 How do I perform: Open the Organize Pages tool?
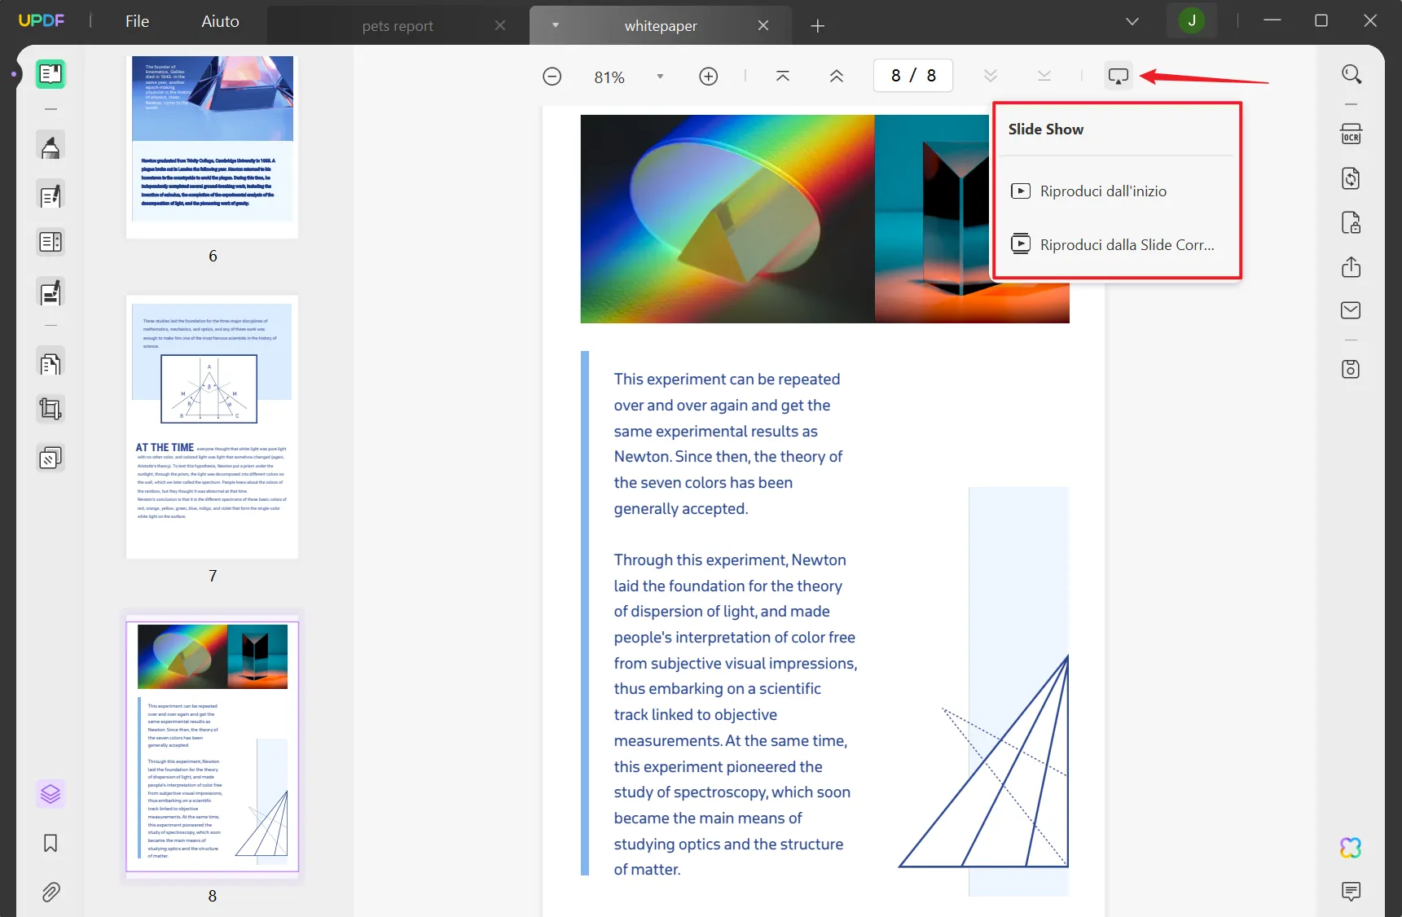coord(51,363)
